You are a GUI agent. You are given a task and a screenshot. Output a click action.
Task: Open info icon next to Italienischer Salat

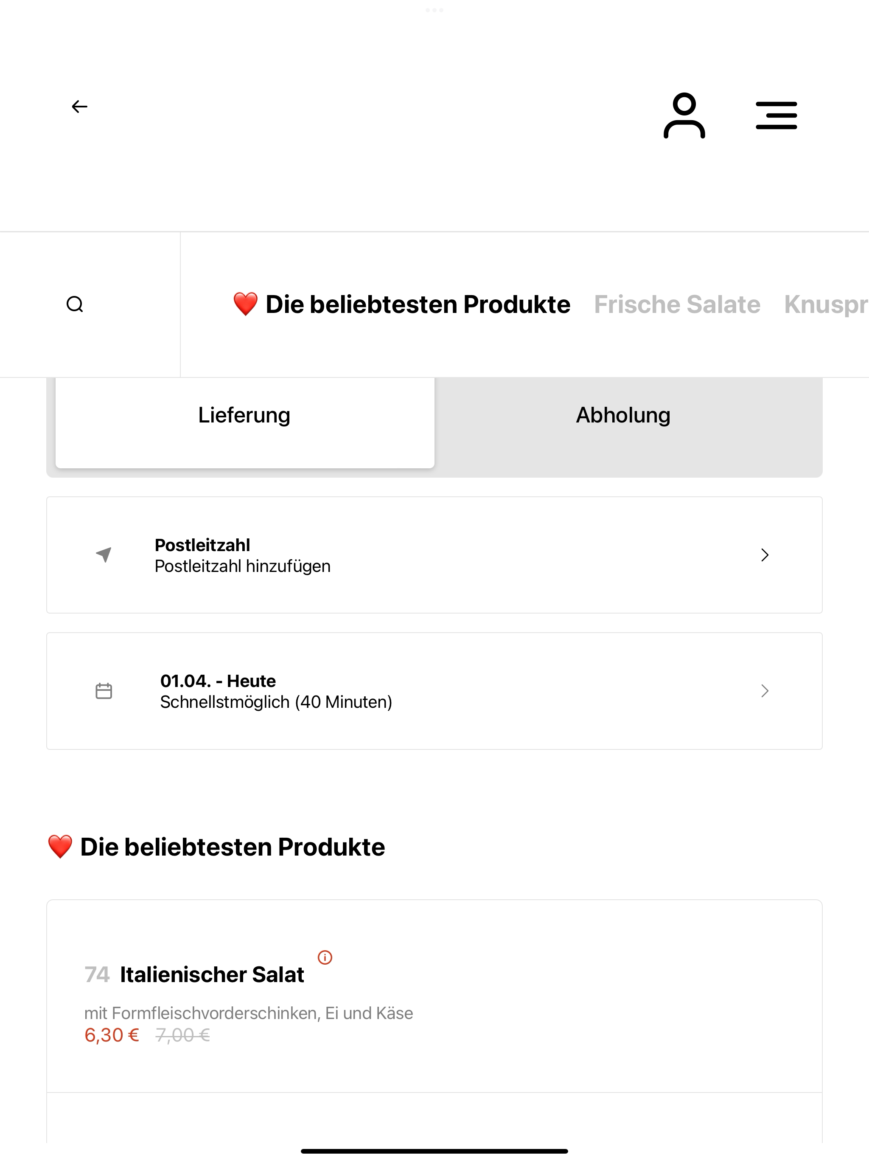pos(325,957)
